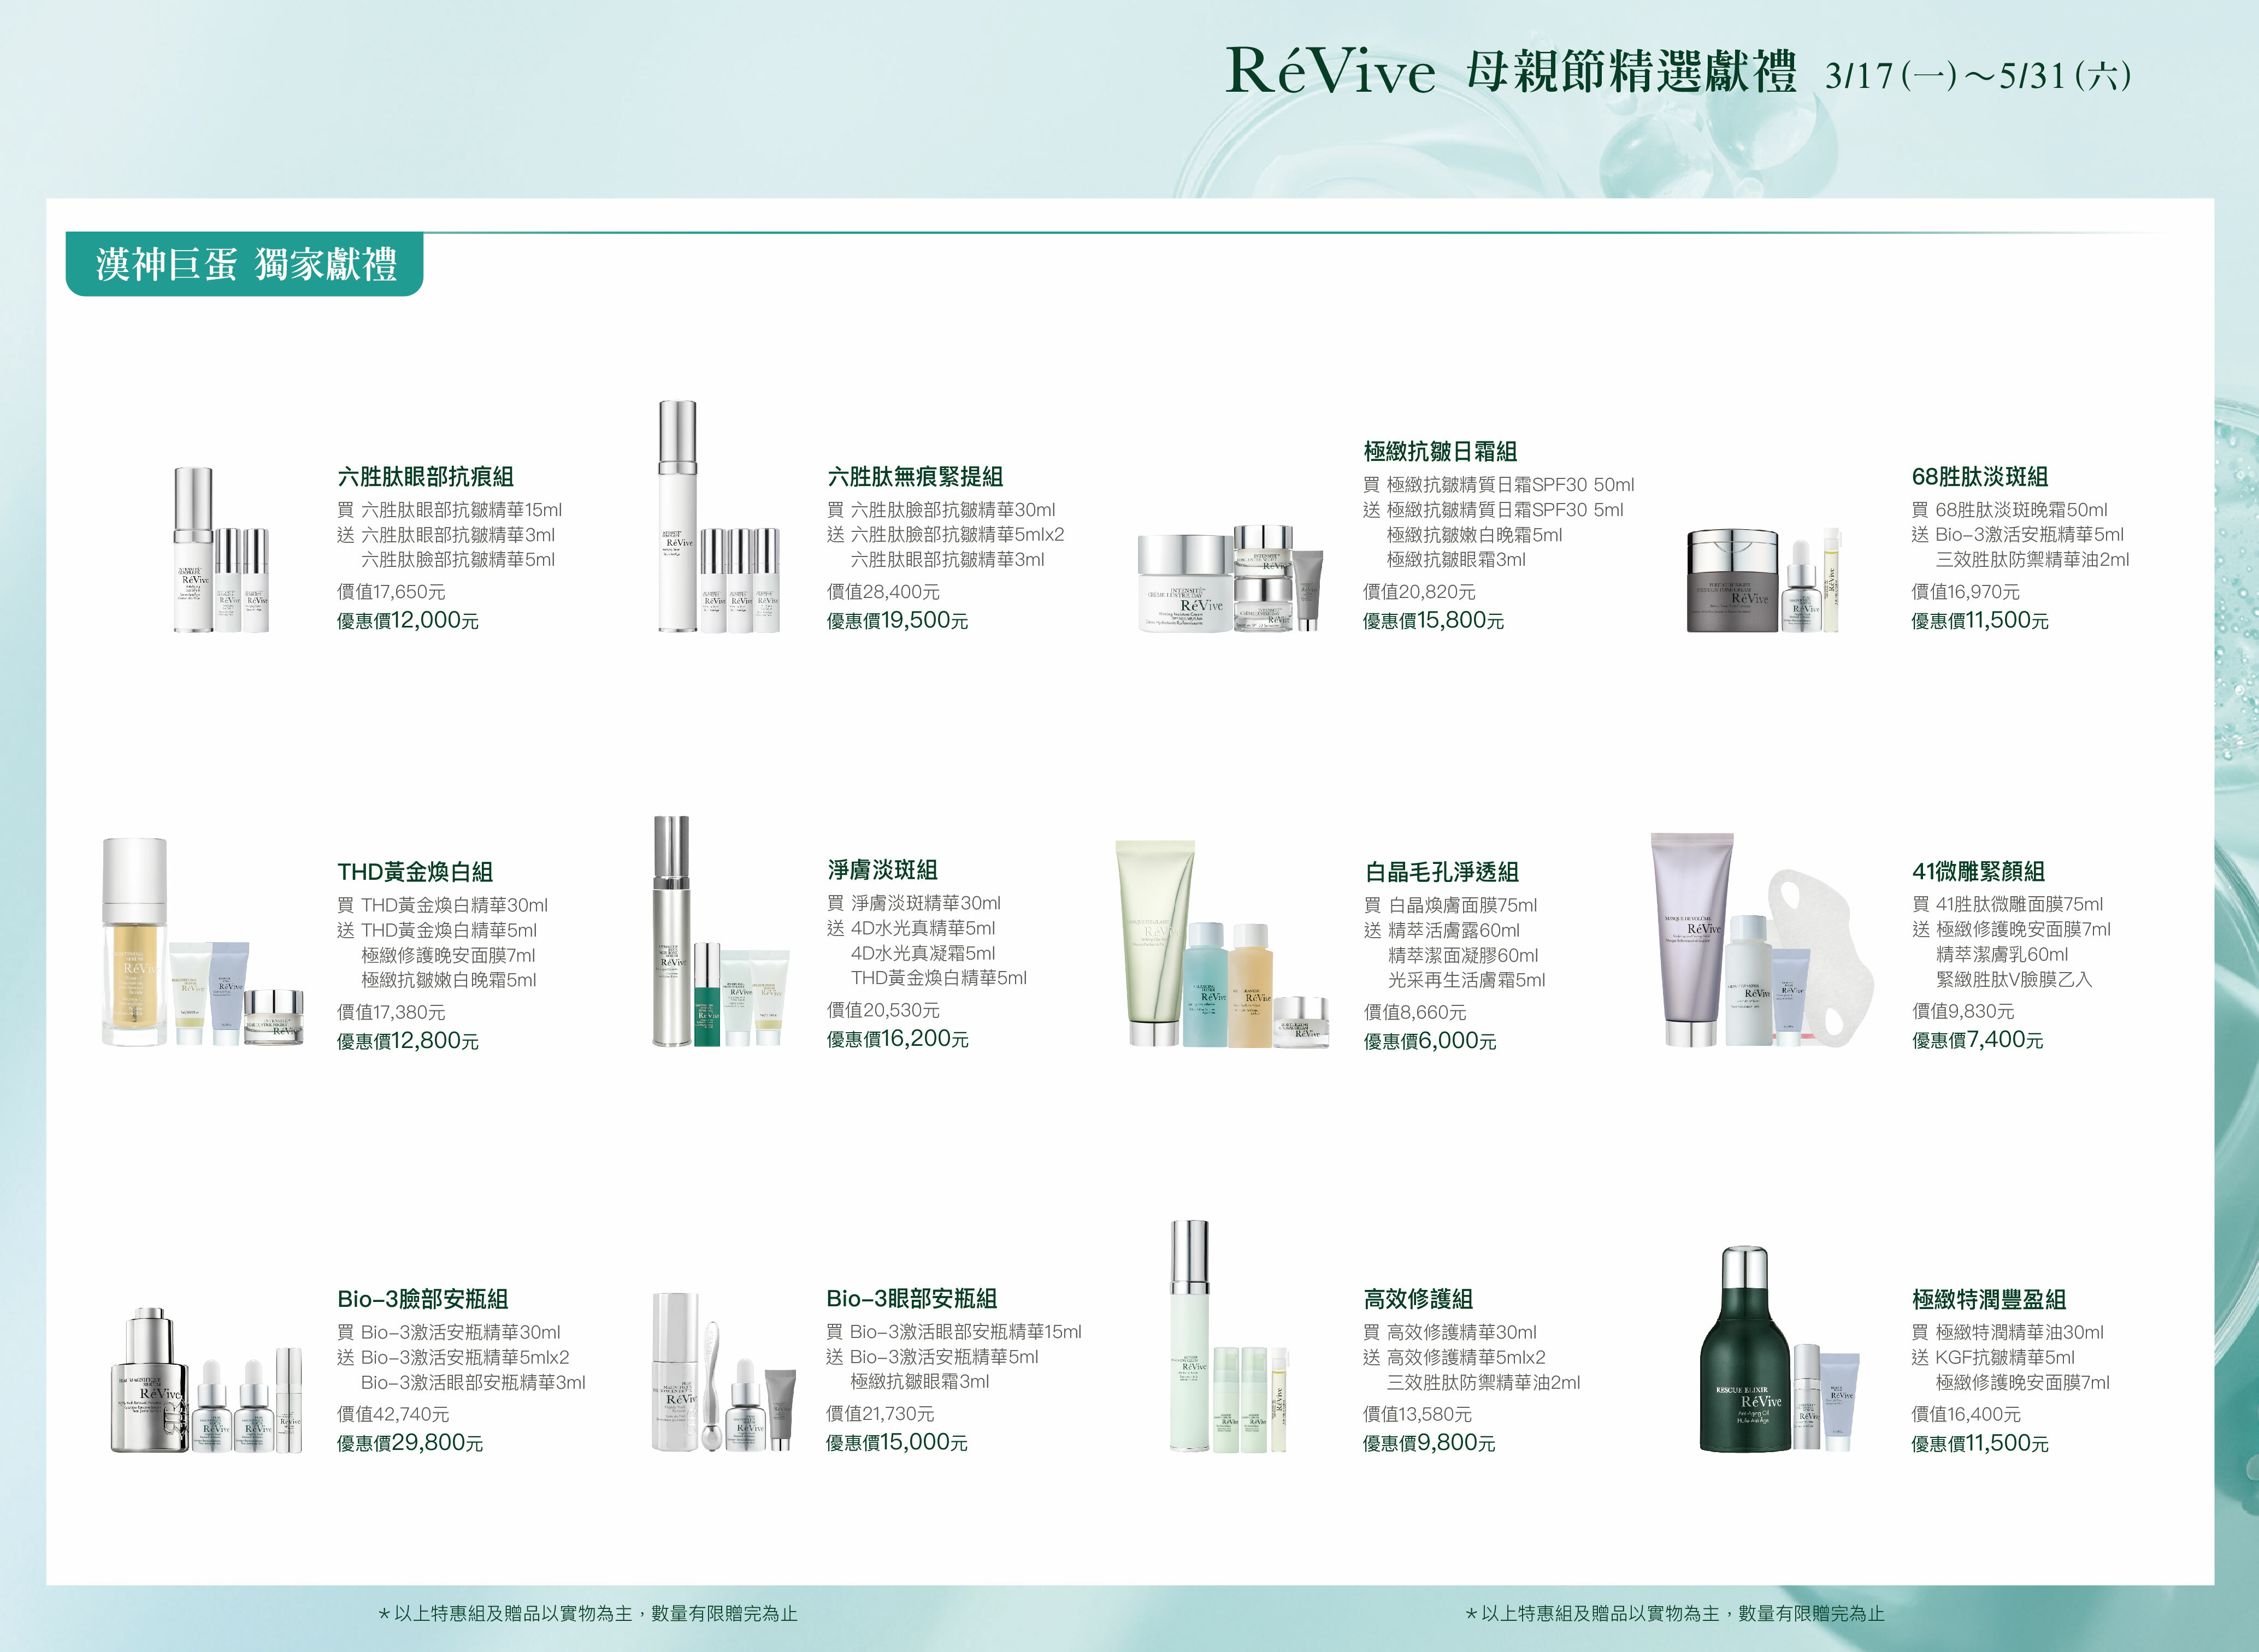2259x1652 pixels.
Task: Click line 買 THD黃金煥白精華30ml
Action: coord(442,905)
